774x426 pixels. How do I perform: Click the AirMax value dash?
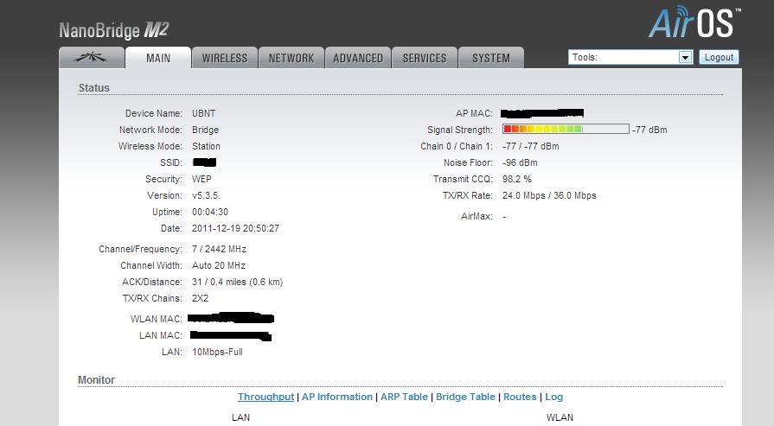(504, 216)
